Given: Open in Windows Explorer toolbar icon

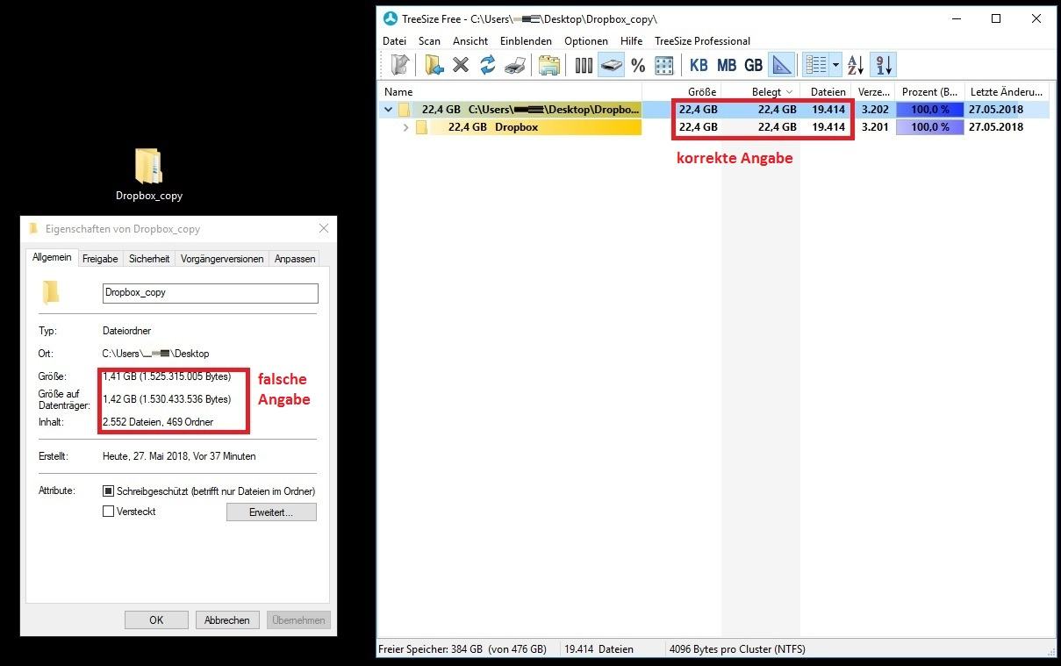Looking at the screenshot, I should [x=549, y=64].
